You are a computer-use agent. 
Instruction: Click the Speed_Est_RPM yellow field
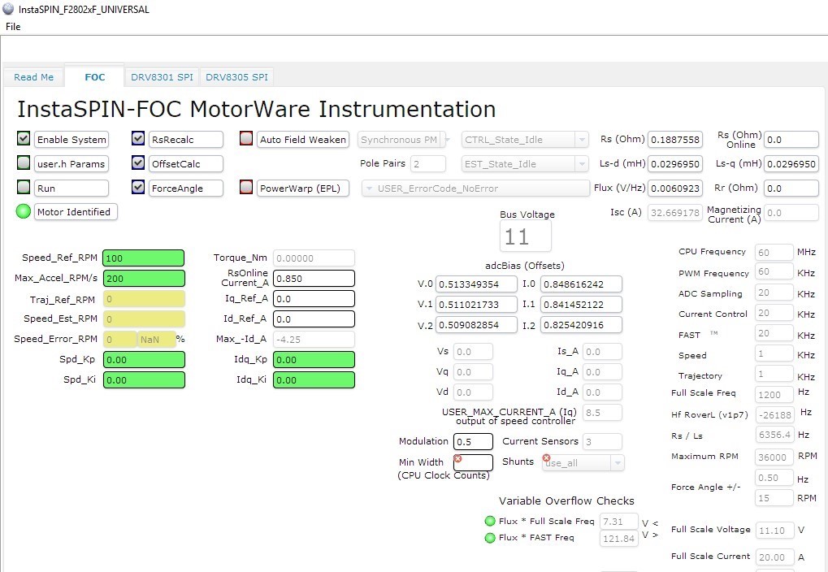(x=144, y=319)
